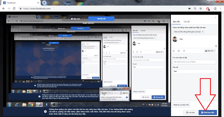This screenshot has width=224, height=117.
Task: Click the zoom magnifier icon in address bar
Action: 195,9
